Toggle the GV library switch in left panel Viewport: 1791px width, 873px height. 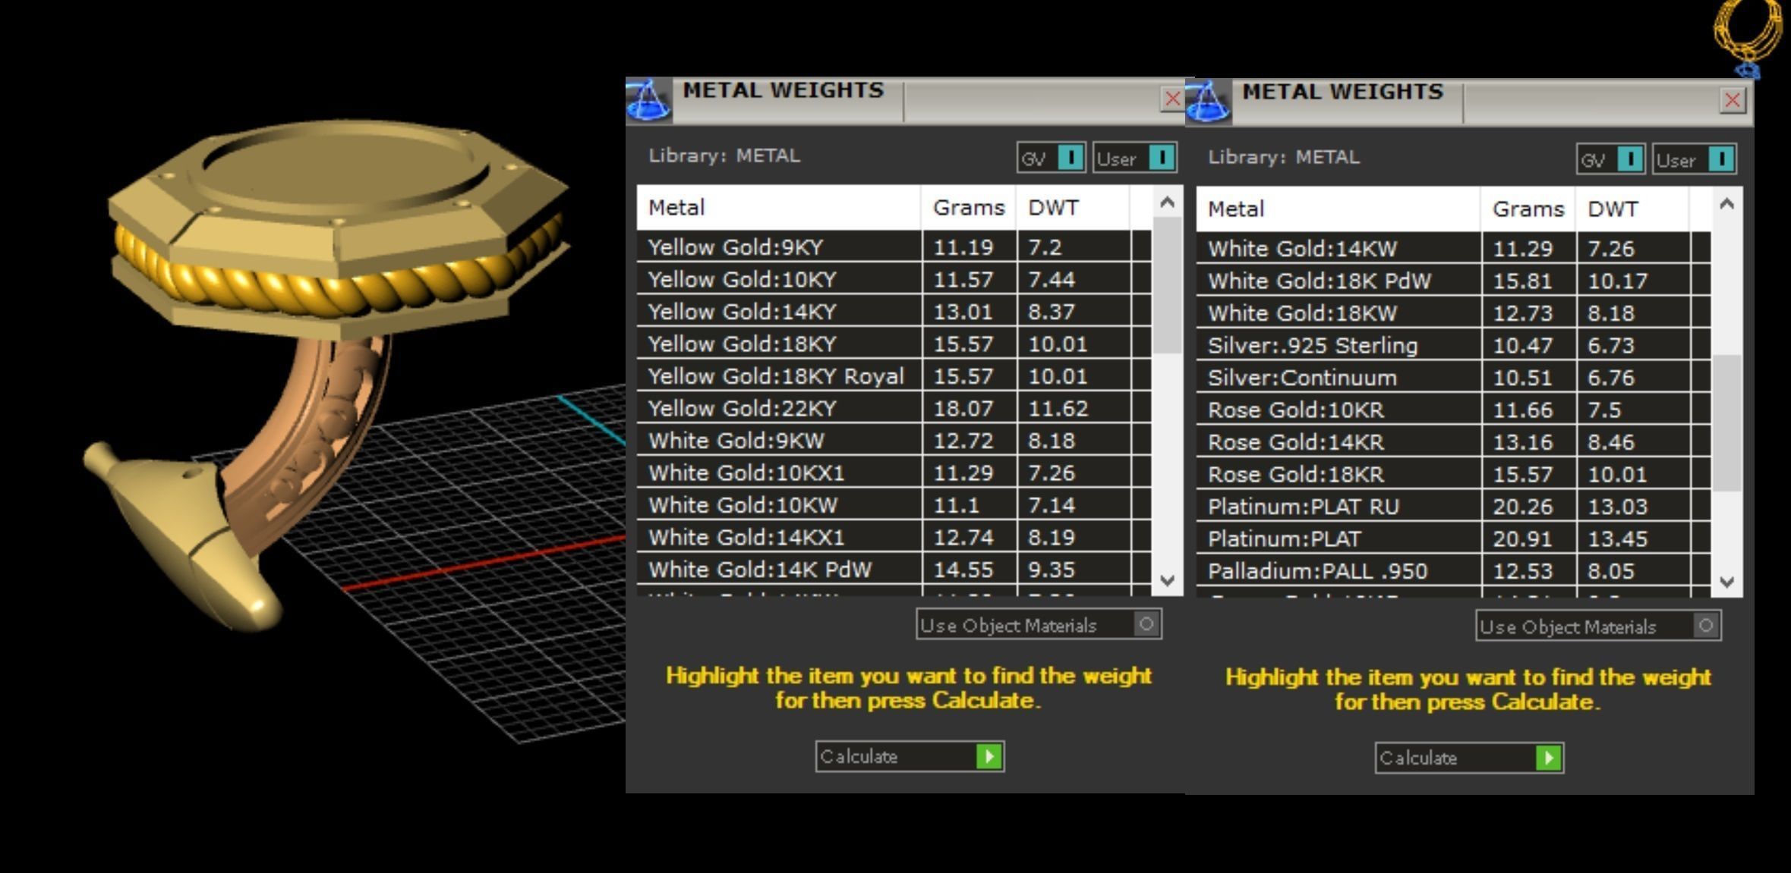(1070, 158)
